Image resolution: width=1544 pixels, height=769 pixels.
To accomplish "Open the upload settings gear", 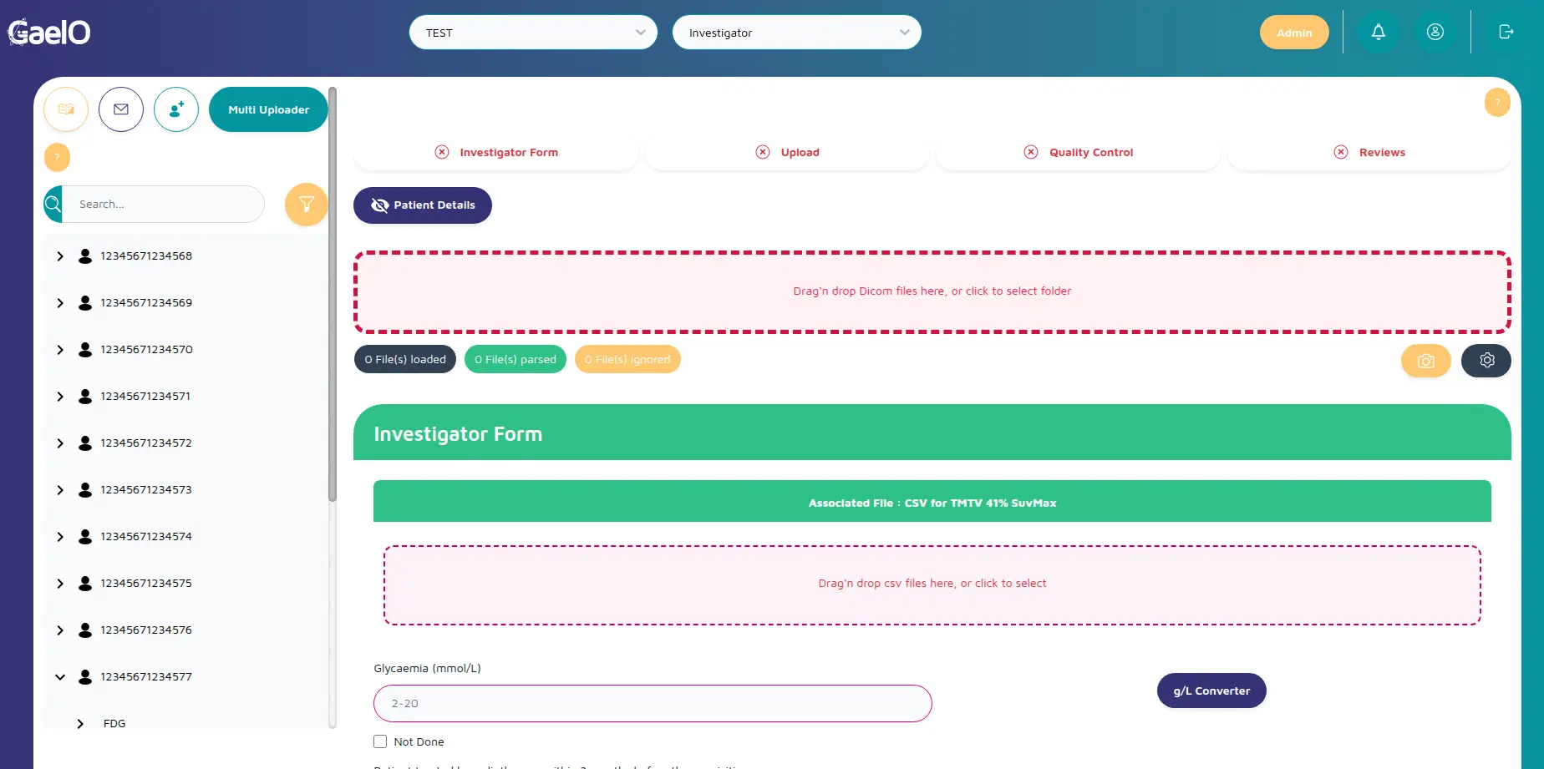I will [1486, 361].
